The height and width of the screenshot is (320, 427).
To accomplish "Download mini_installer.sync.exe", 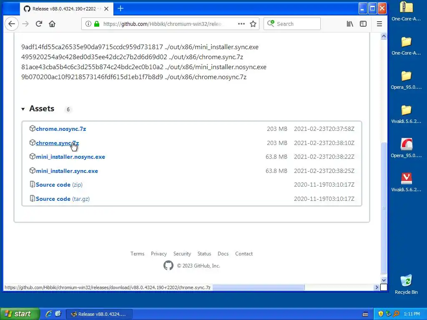I will tap(67, 171).
